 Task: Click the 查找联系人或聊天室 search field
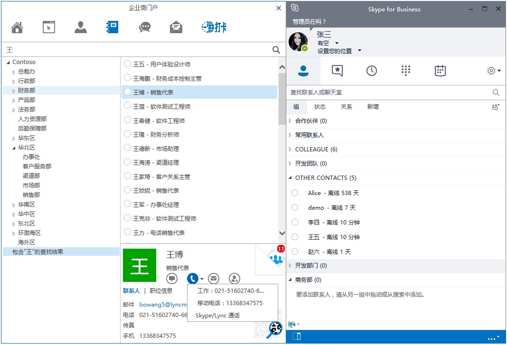[x=389, y=93]
